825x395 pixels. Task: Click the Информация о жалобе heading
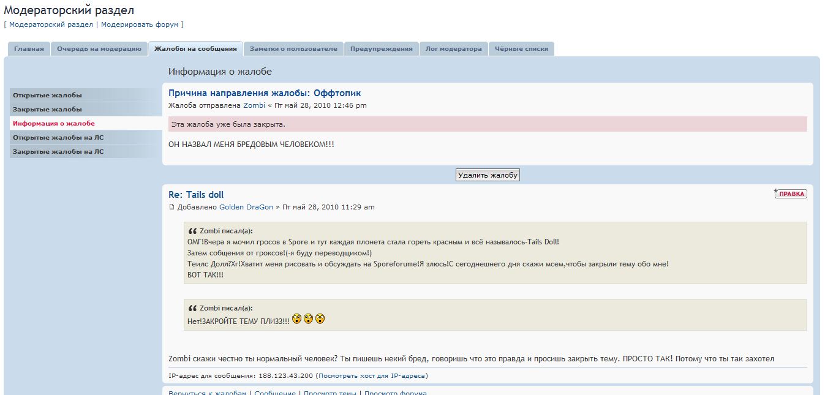pyautogui.click(x=220, y=72)
